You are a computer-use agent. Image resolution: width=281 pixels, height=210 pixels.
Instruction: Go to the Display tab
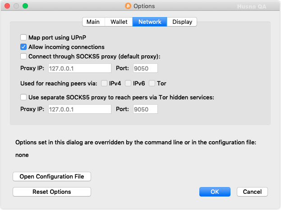182,22
